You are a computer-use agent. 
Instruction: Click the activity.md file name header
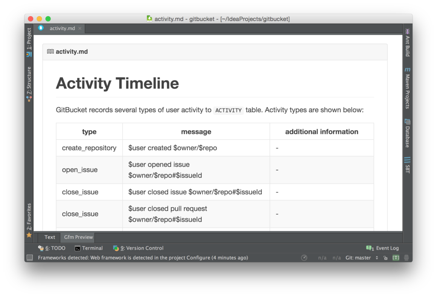click(72, 52)
